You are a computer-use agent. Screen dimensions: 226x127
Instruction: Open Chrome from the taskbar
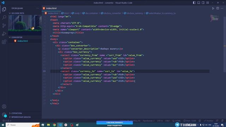point(54,125)
